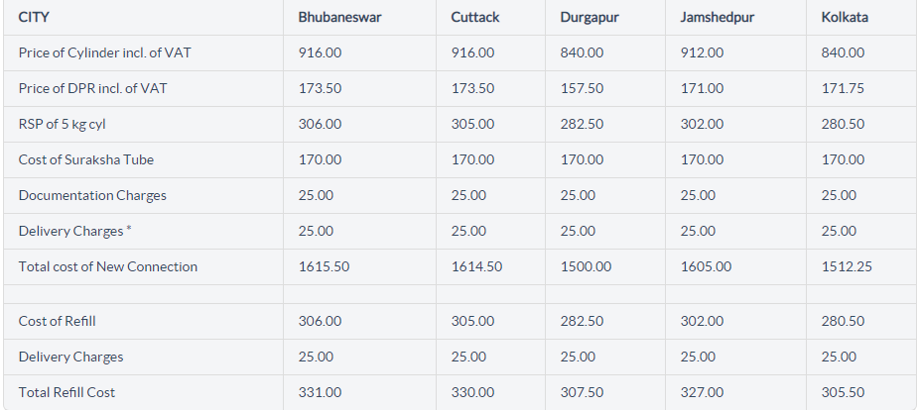Image resolution: width=918 pixels, height=410 pixels.
Task: Click the Jamshedpur column header
Action: pos(717,18)
